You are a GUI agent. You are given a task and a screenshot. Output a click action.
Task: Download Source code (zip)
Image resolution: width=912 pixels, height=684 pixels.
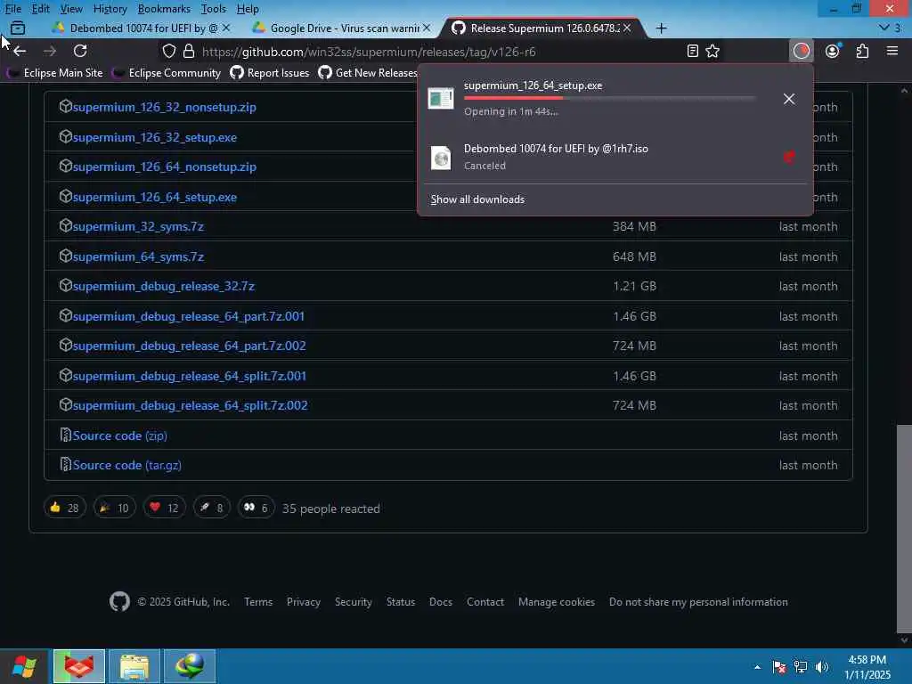pyautogui.click(x=120, y=436)
